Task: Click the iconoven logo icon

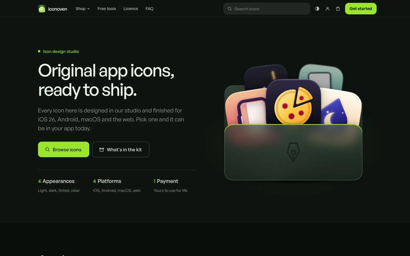Action: click(x=42, y=9)
